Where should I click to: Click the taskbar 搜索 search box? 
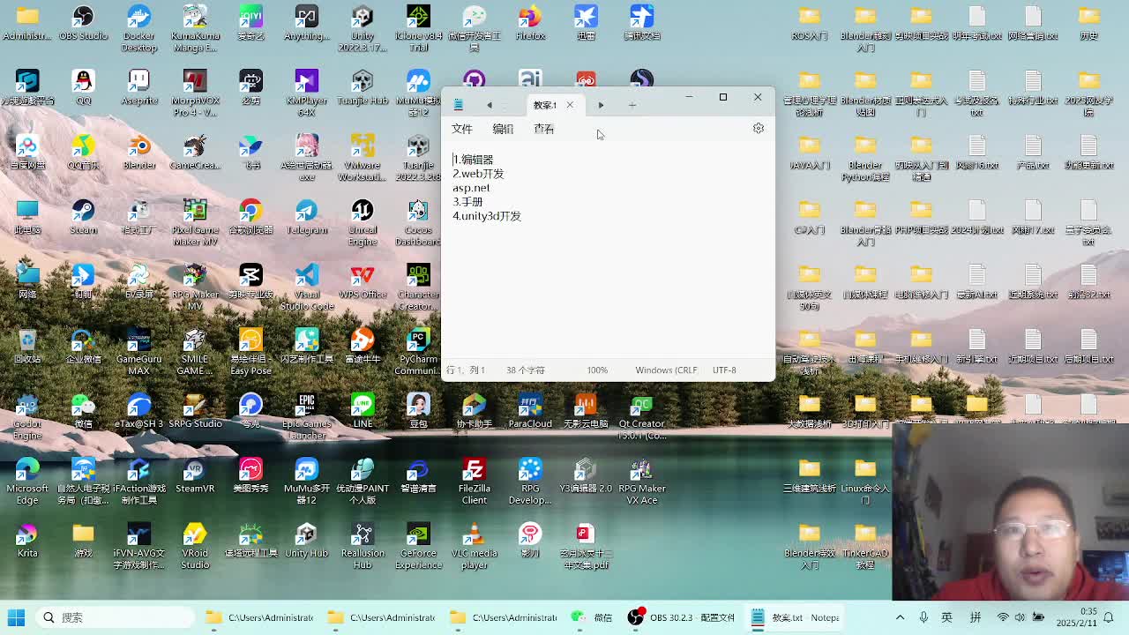coord(115,617)
